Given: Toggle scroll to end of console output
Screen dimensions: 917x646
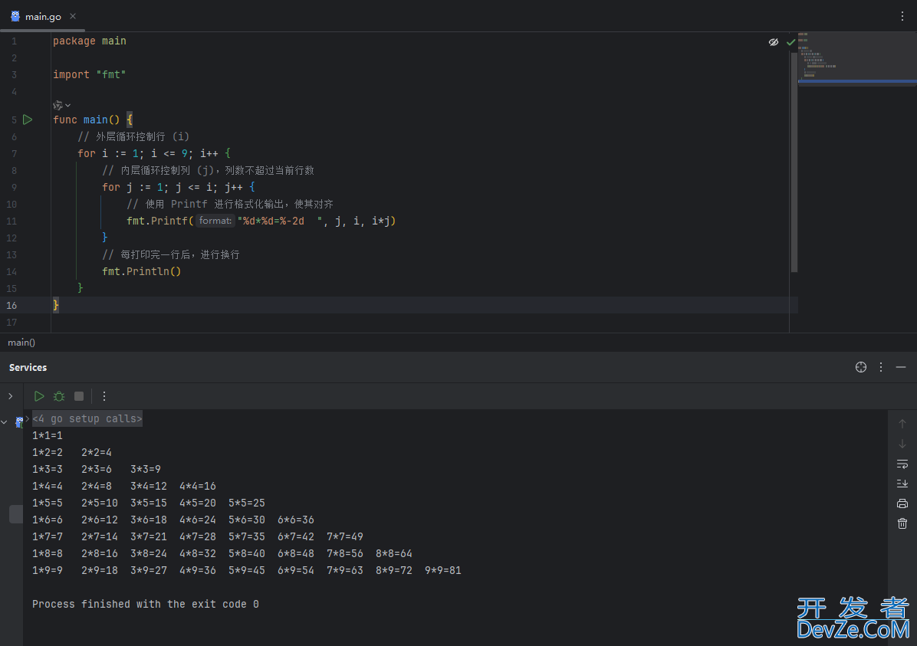Looking at the screenshot, I should 902,484.
